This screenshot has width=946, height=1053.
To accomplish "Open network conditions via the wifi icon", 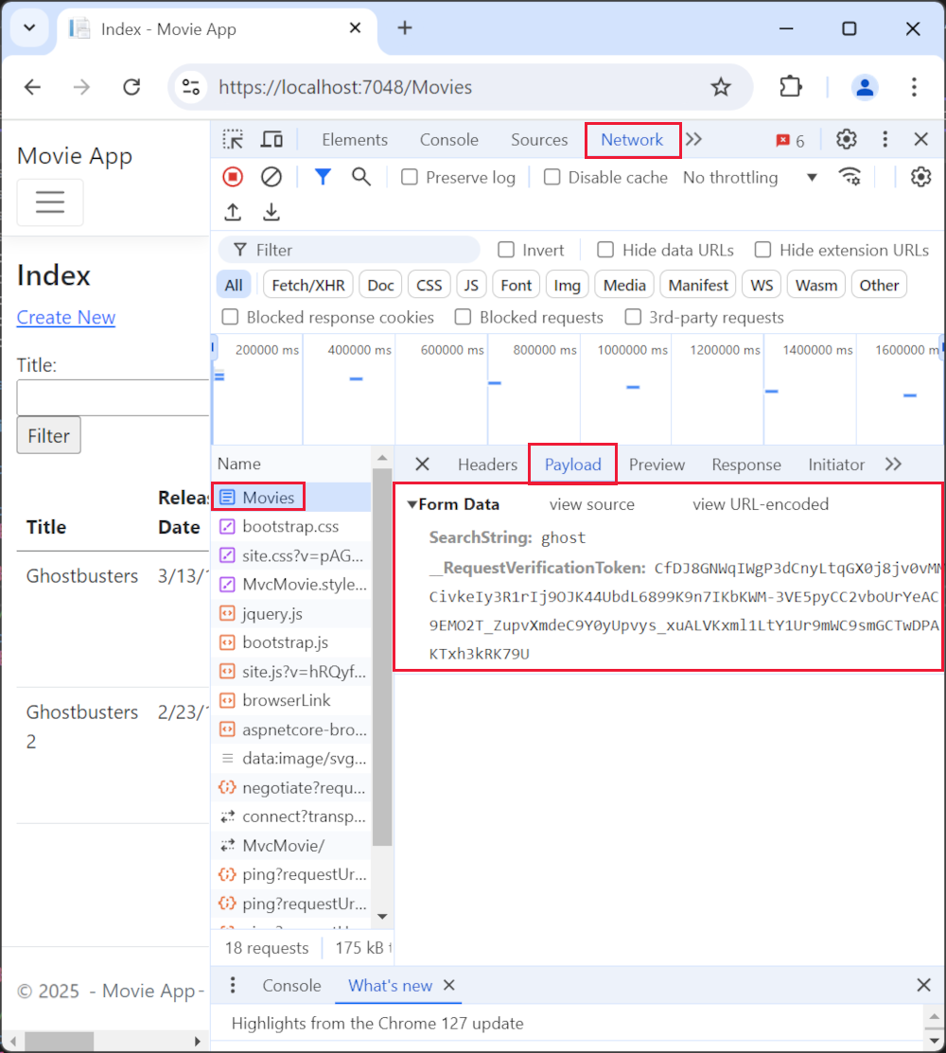I will [850, 177].
